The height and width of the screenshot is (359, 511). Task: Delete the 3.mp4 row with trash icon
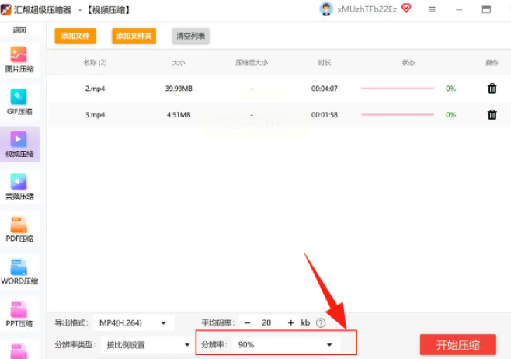tap(492, 114)
